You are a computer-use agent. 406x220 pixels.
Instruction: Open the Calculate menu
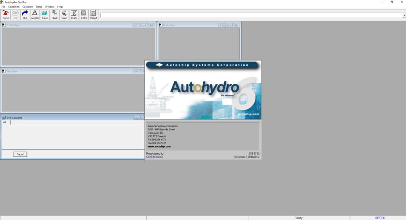27,7
